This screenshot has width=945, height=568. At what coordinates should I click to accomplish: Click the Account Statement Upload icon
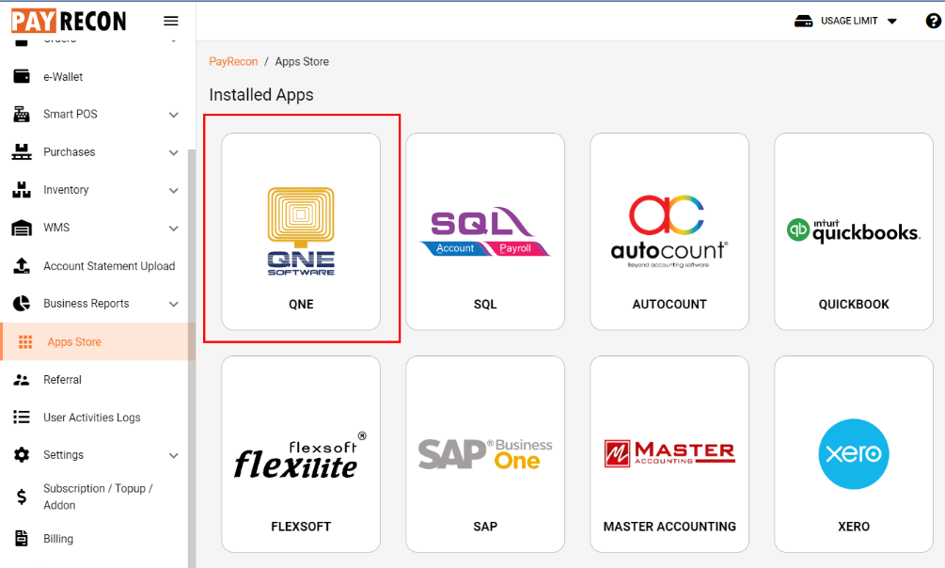pyautogui.click(x=22, y=266)
